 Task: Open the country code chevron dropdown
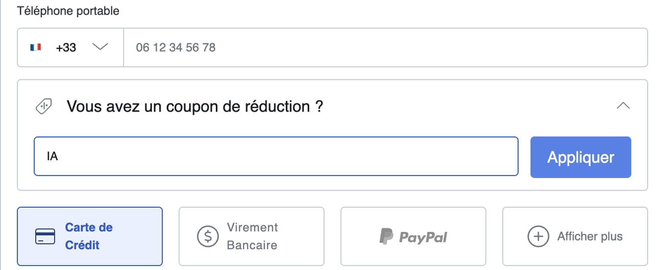pos(100,47)
